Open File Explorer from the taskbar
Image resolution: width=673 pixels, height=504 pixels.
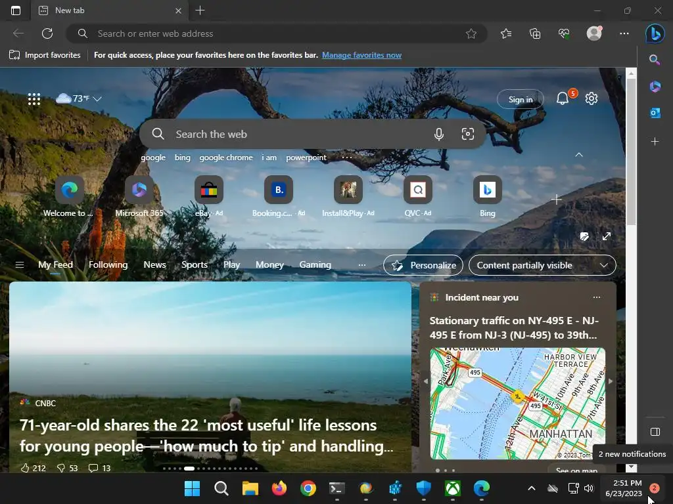(250, 488)
